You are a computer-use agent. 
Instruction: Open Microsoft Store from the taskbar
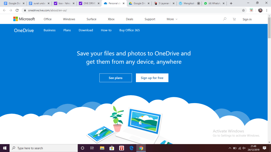(x=112, y=148)
